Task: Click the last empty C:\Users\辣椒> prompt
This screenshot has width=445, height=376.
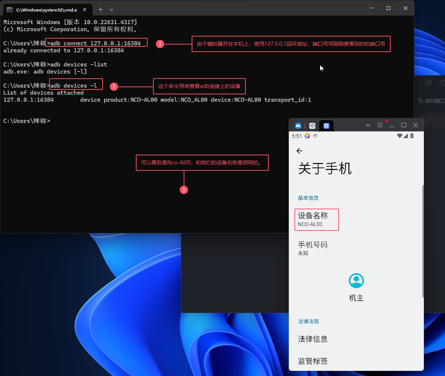Action: (27, 121)
